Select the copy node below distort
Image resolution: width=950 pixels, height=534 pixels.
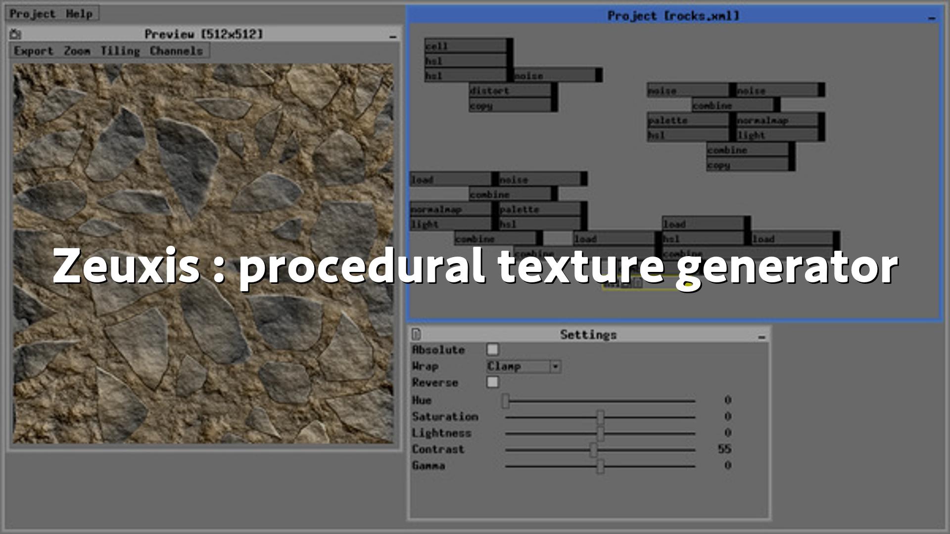tap(513, 105)
